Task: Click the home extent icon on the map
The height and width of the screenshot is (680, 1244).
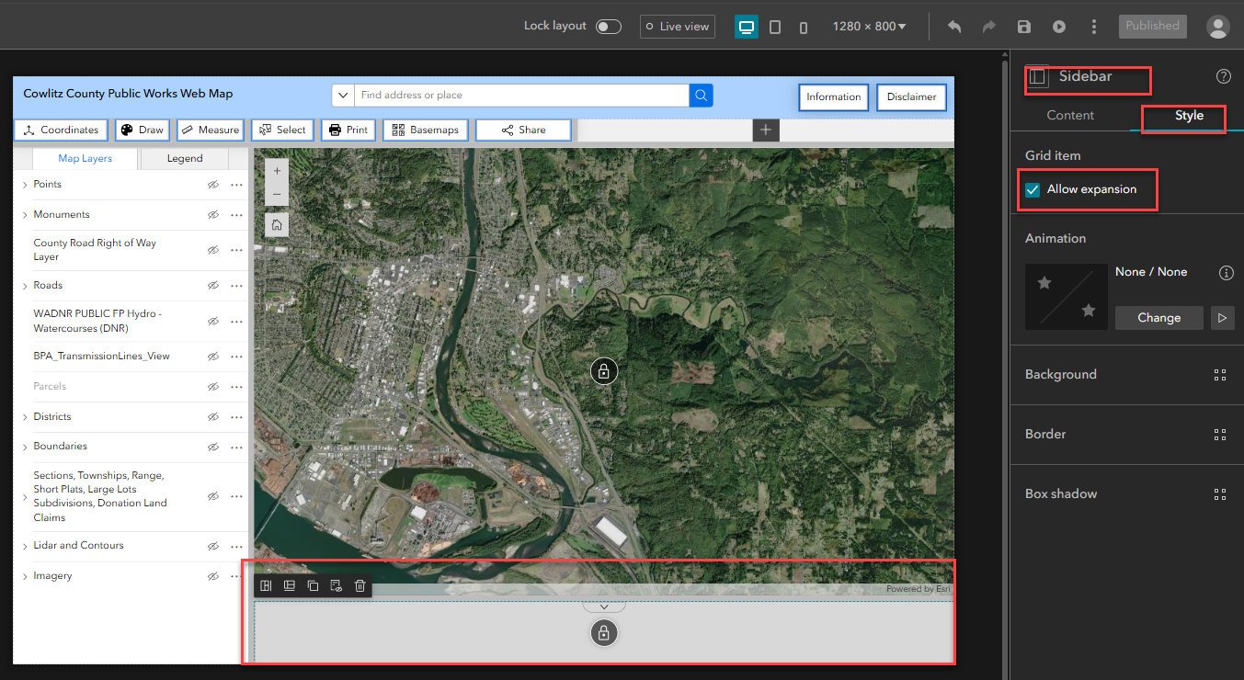Action: (276, 223)
